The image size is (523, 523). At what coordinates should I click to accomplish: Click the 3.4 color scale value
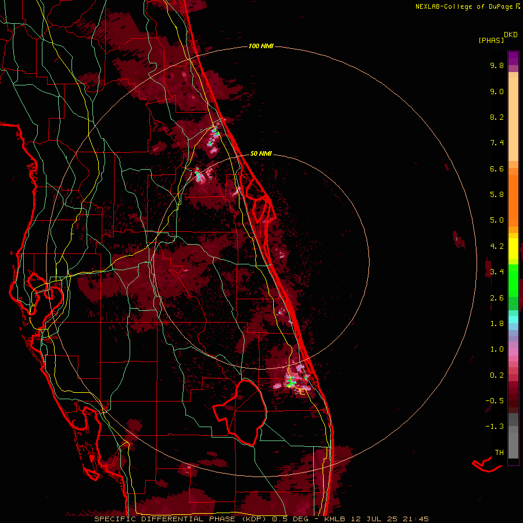(x=497, y=272)
